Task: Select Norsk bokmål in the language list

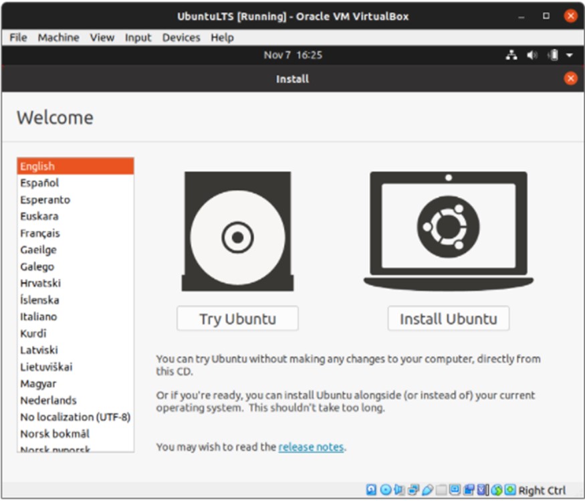Action: point(76,434)
